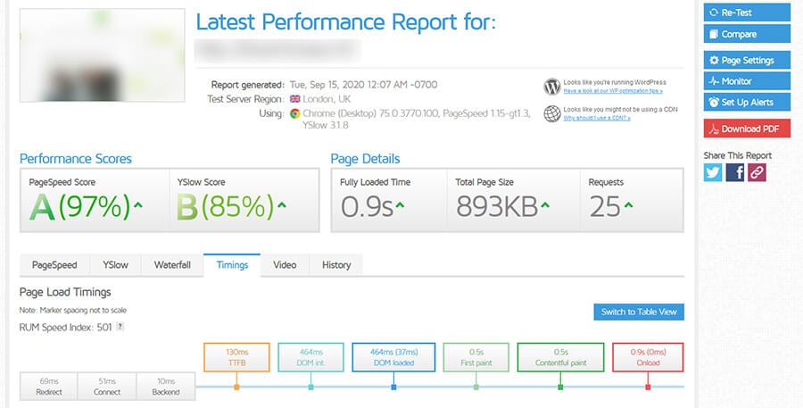This screenshot has width=803, height=408.
Task: Click the report generated date text
Action: 364,85
